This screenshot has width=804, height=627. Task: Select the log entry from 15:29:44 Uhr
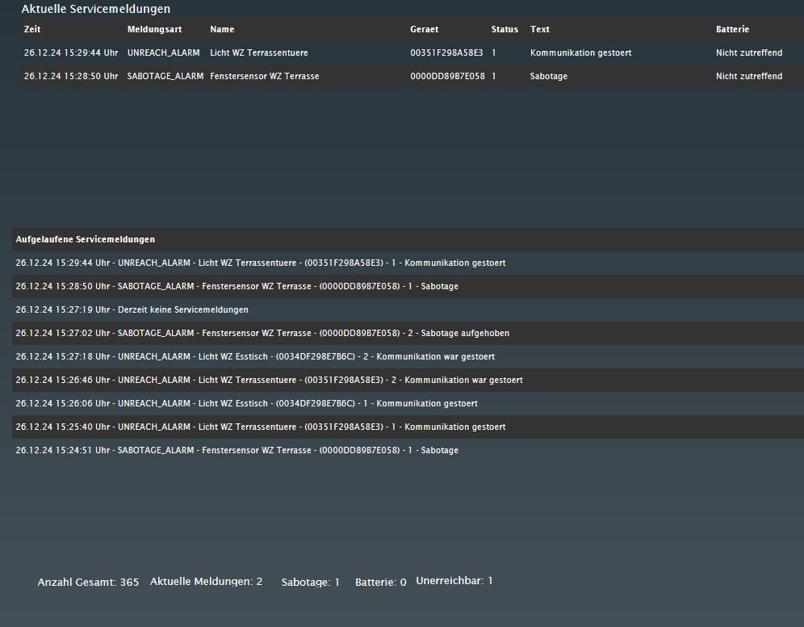pos(261,263)
